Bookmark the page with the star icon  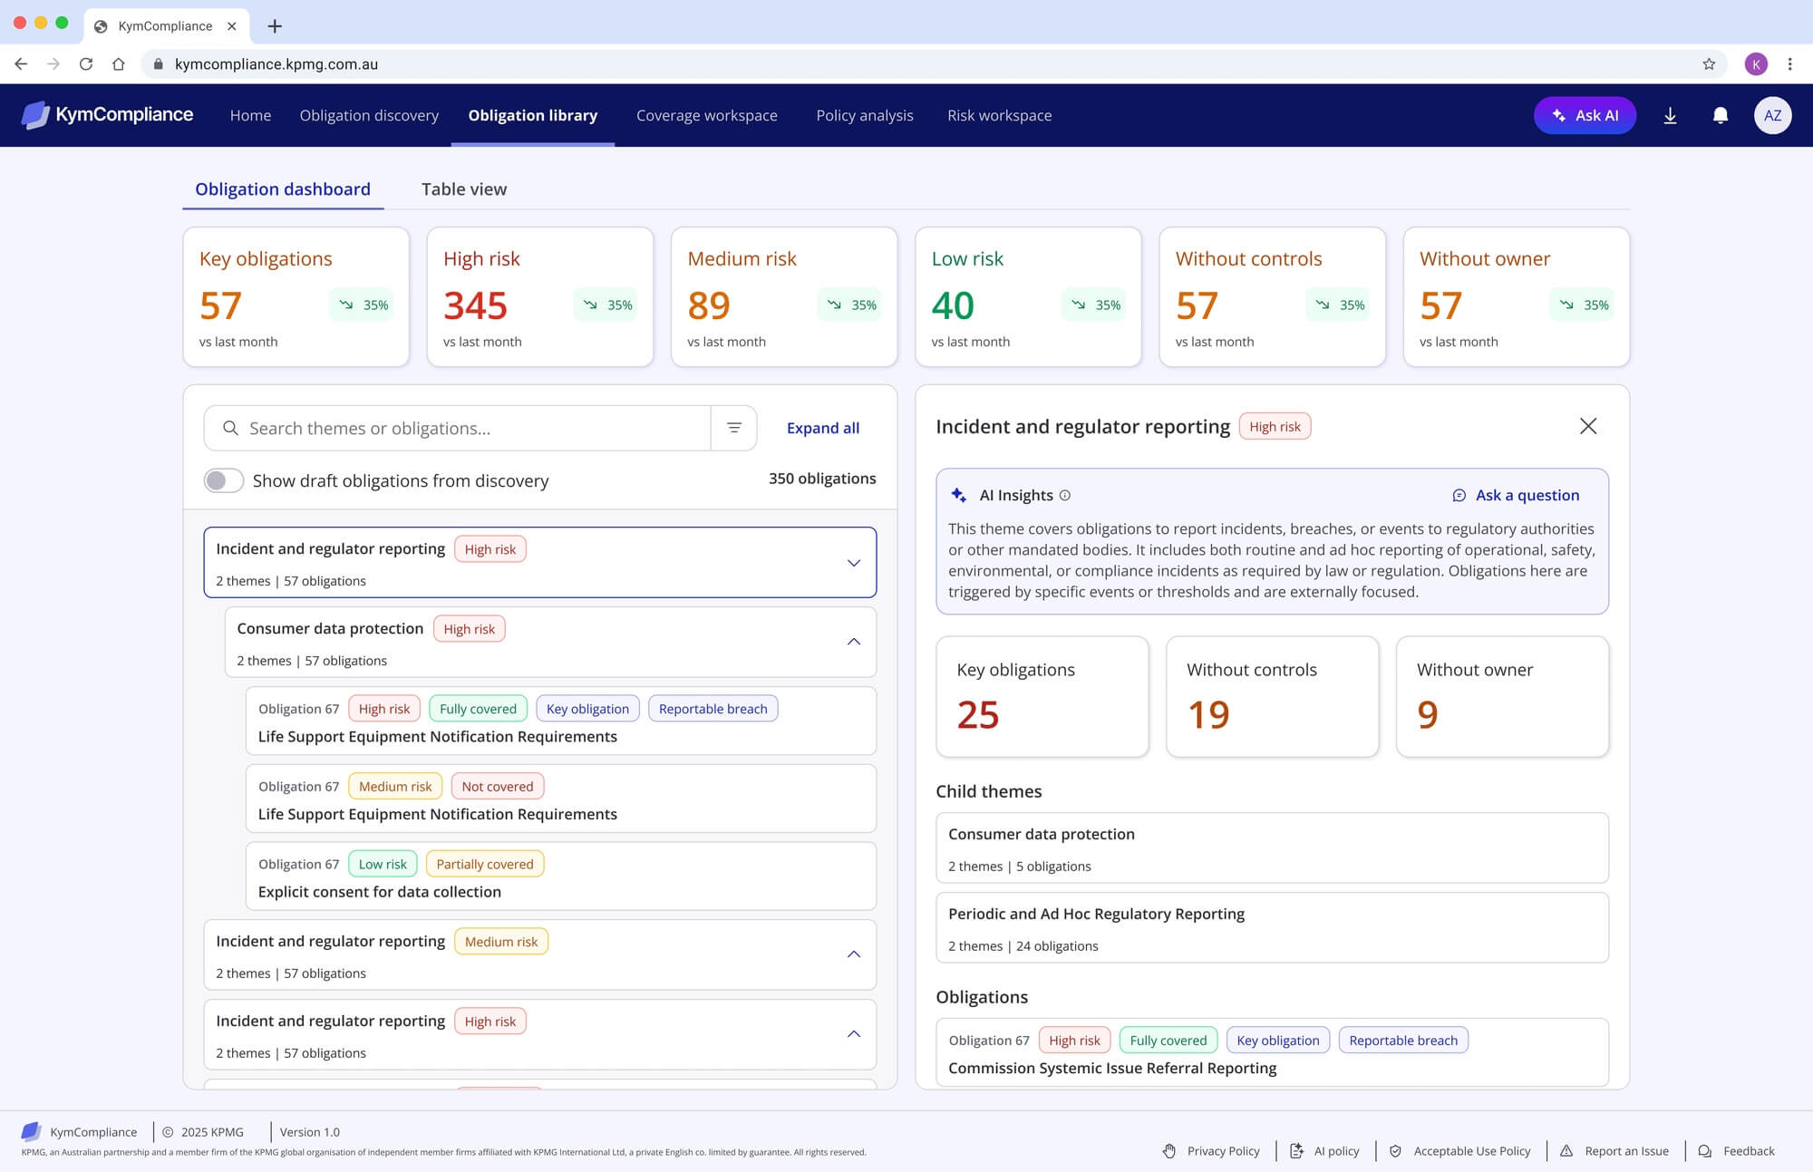(1709, 64)
